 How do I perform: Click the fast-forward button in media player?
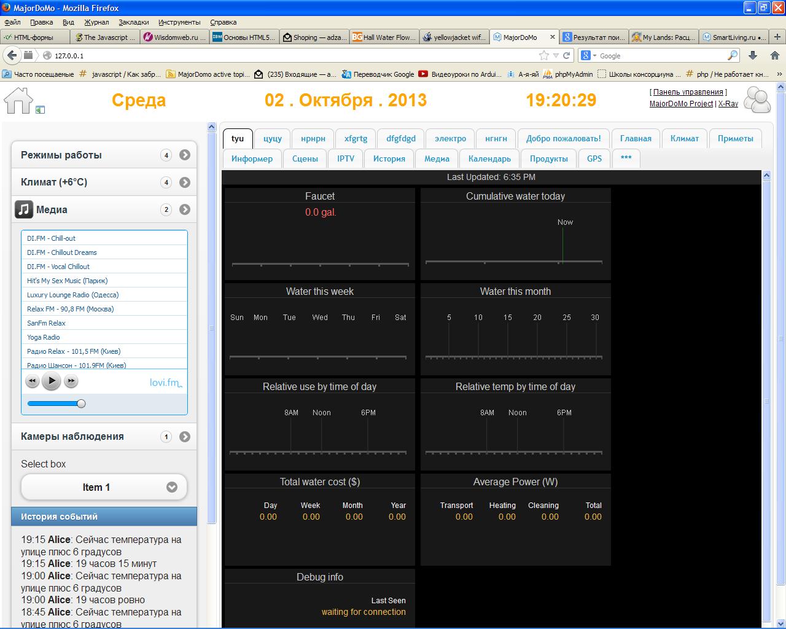coord(71,381)
